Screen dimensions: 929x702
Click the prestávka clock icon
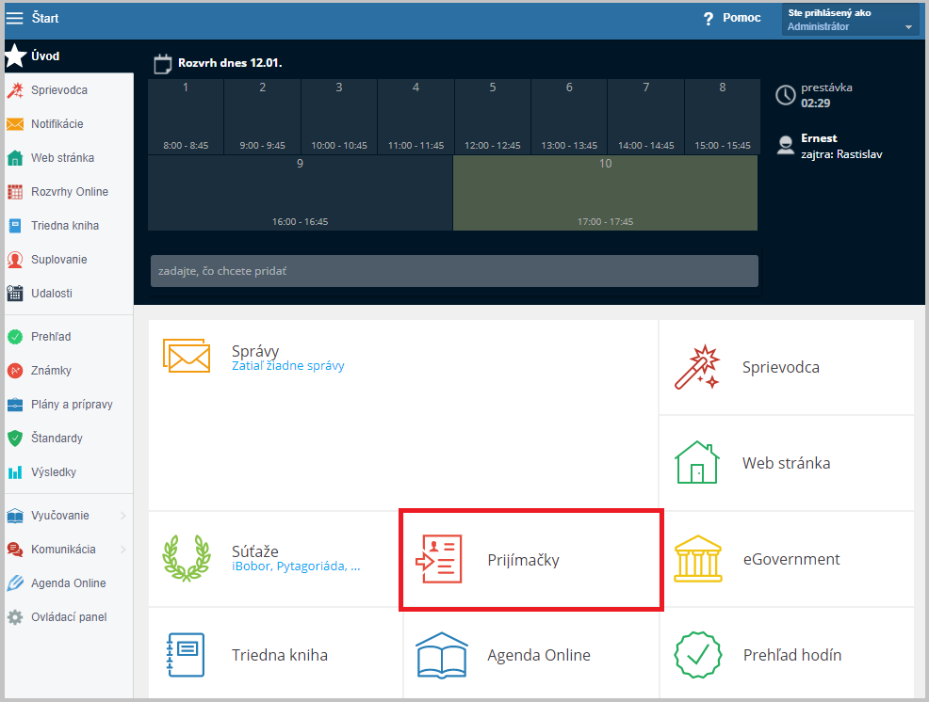point(786,95)
